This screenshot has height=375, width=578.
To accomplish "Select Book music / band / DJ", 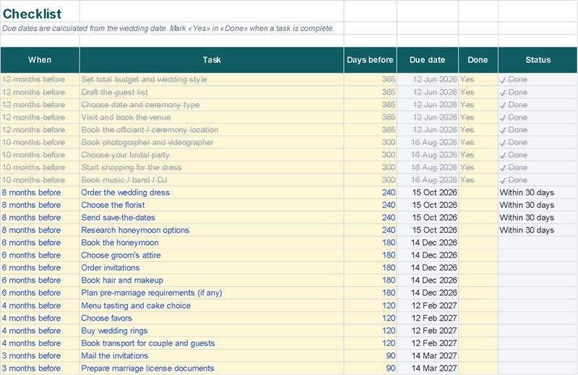I will click(212, 180).
